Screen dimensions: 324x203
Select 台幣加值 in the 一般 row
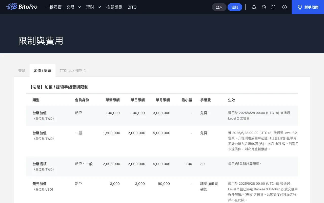click(39, 133)
